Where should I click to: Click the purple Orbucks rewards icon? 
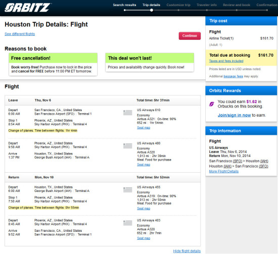point(211,104)
